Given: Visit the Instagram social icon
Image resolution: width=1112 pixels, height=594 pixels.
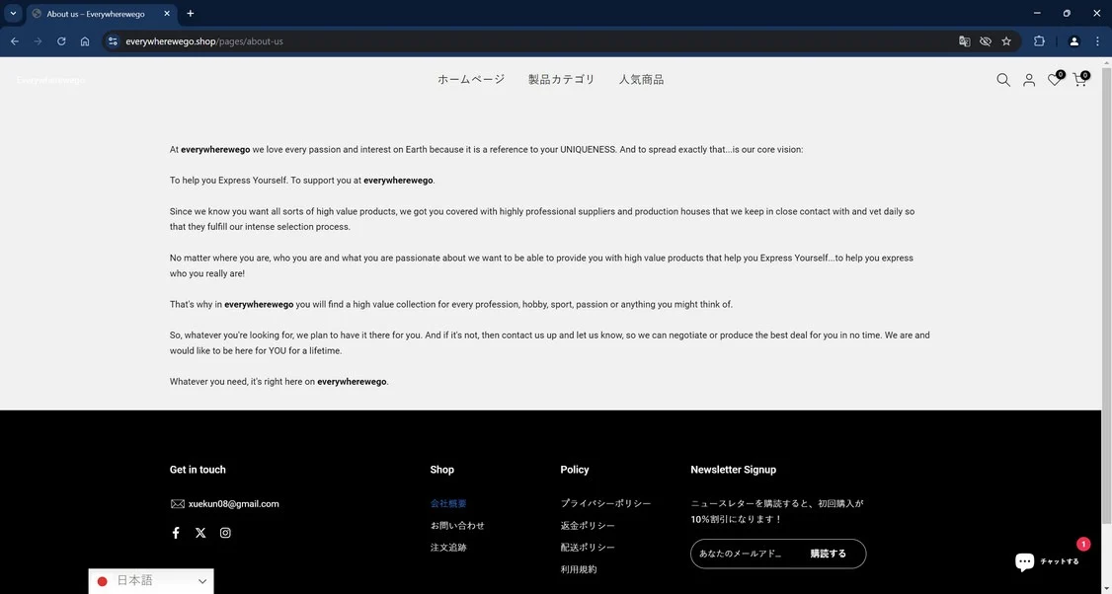Looking at the screenshot, I should click(225, 533).
